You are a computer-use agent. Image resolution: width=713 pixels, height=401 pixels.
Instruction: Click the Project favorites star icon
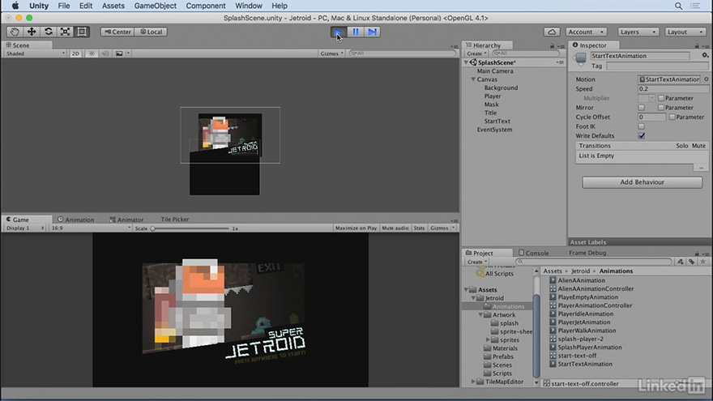703,262
